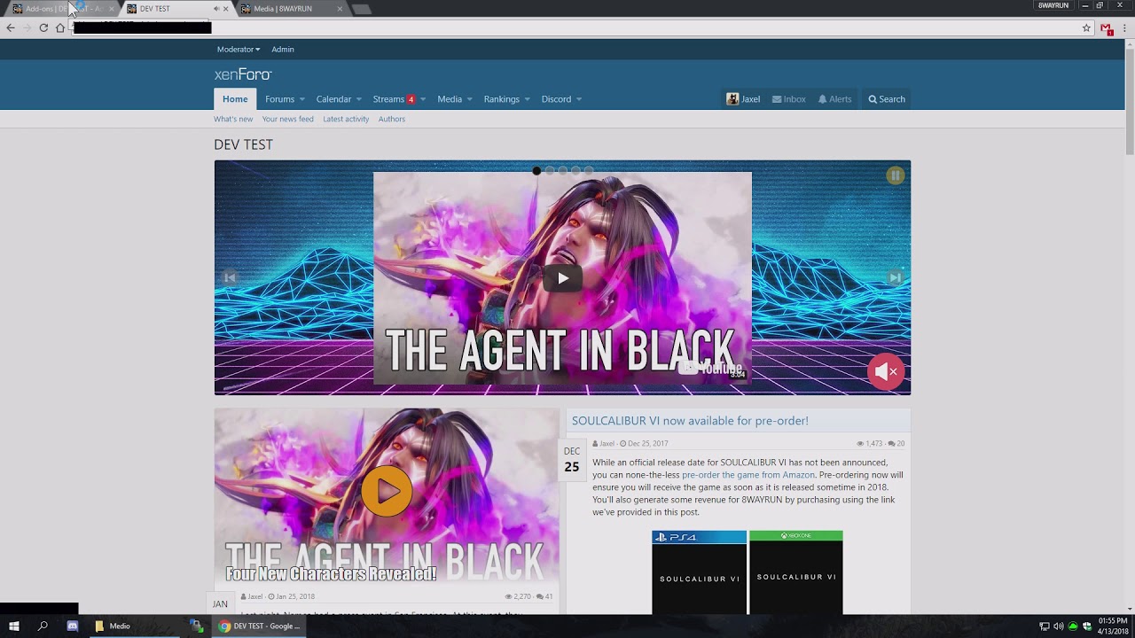The height and width of the screenshot is (638, 1135).
Task: Open the Medio folder taskbar item
Action: click(133, 626)
